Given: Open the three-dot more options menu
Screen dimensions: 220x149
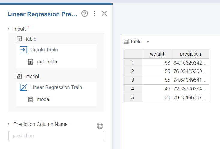Looking at the screenshot, I should pos(95,14).
